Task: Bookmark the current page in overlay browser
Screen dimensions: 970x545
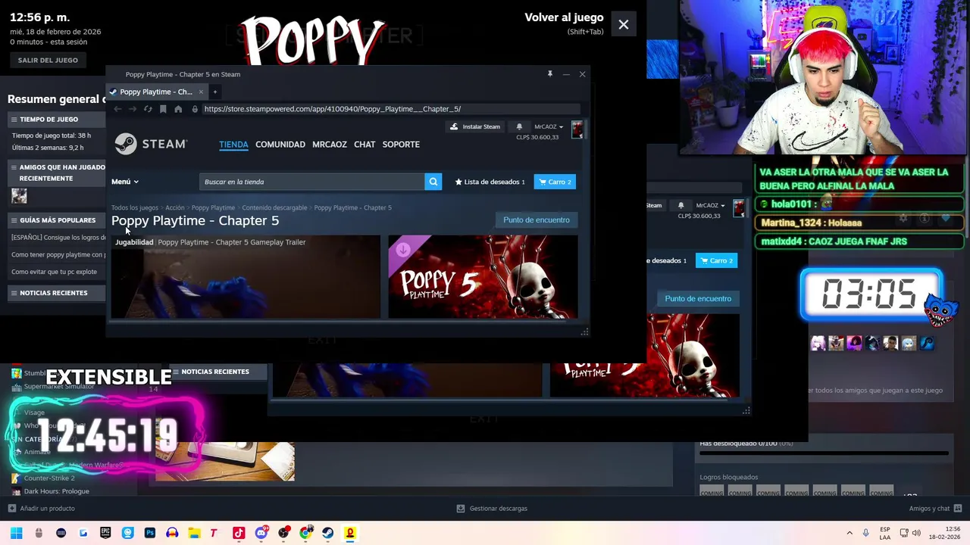Action: tap(163, 109)
